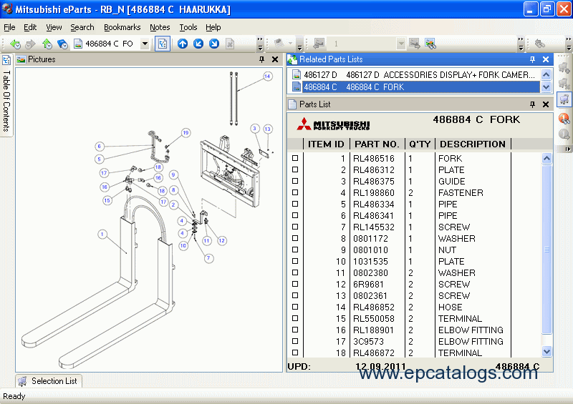Click the green back navigation arrow

point(15,44)
